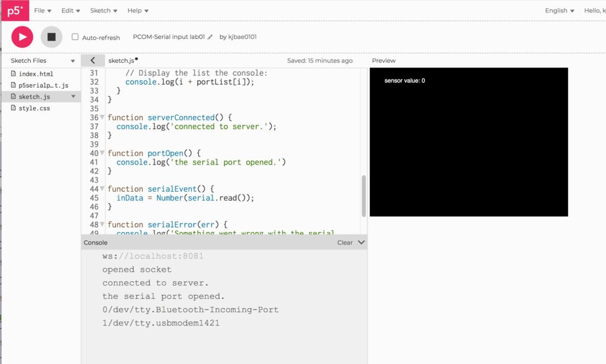
Task: Select style.css in the file list
Action: [34, 108]
